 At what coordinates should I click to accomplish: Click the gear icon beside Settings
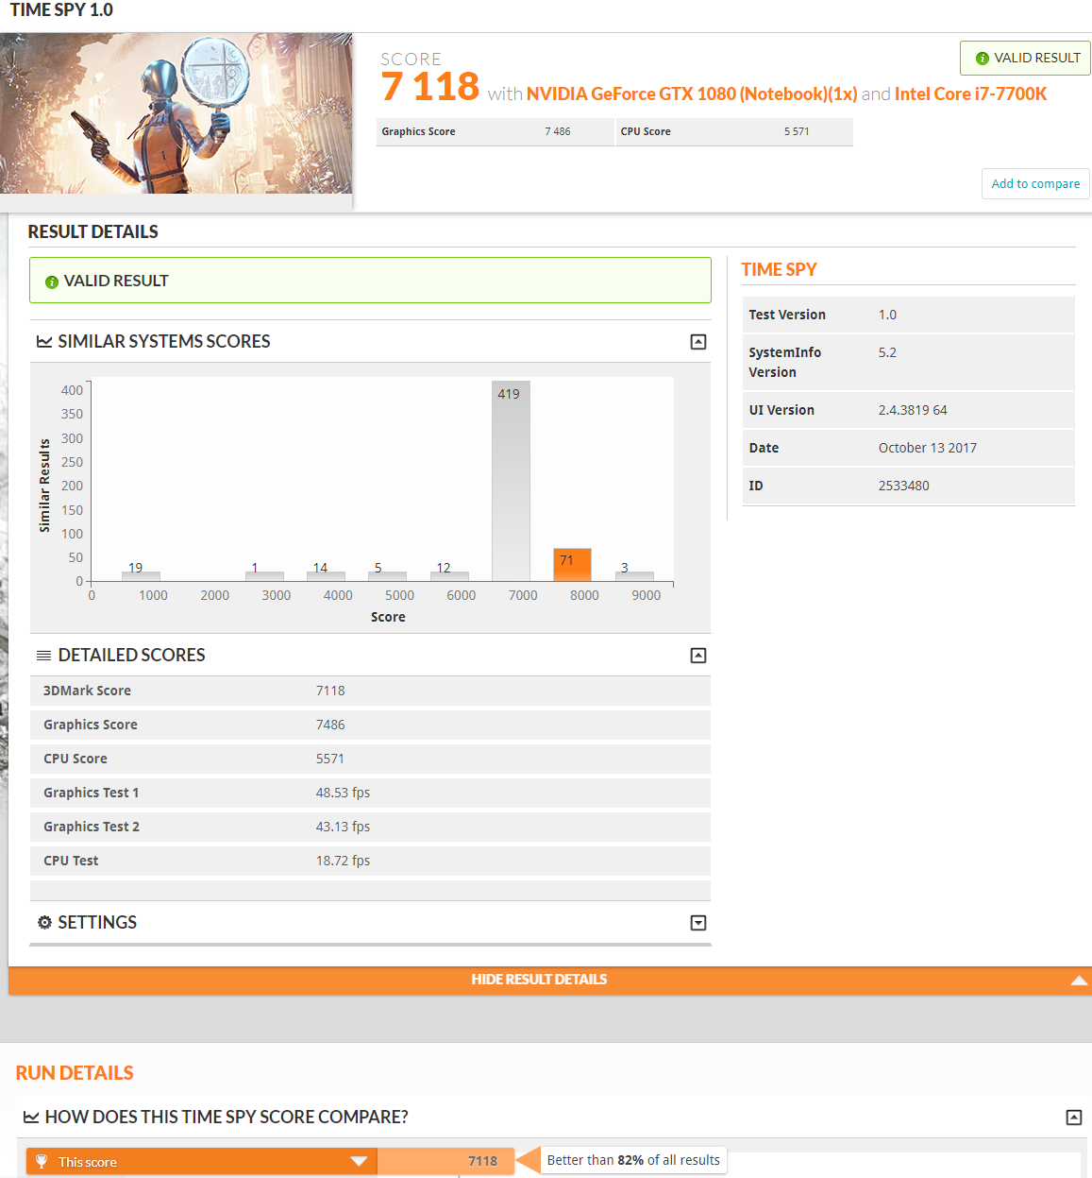coord(44,922)
